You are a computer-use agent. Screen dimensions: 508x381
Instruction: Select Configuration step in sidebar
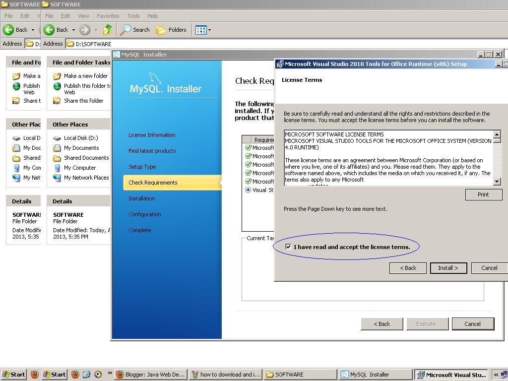pos(144,214)
